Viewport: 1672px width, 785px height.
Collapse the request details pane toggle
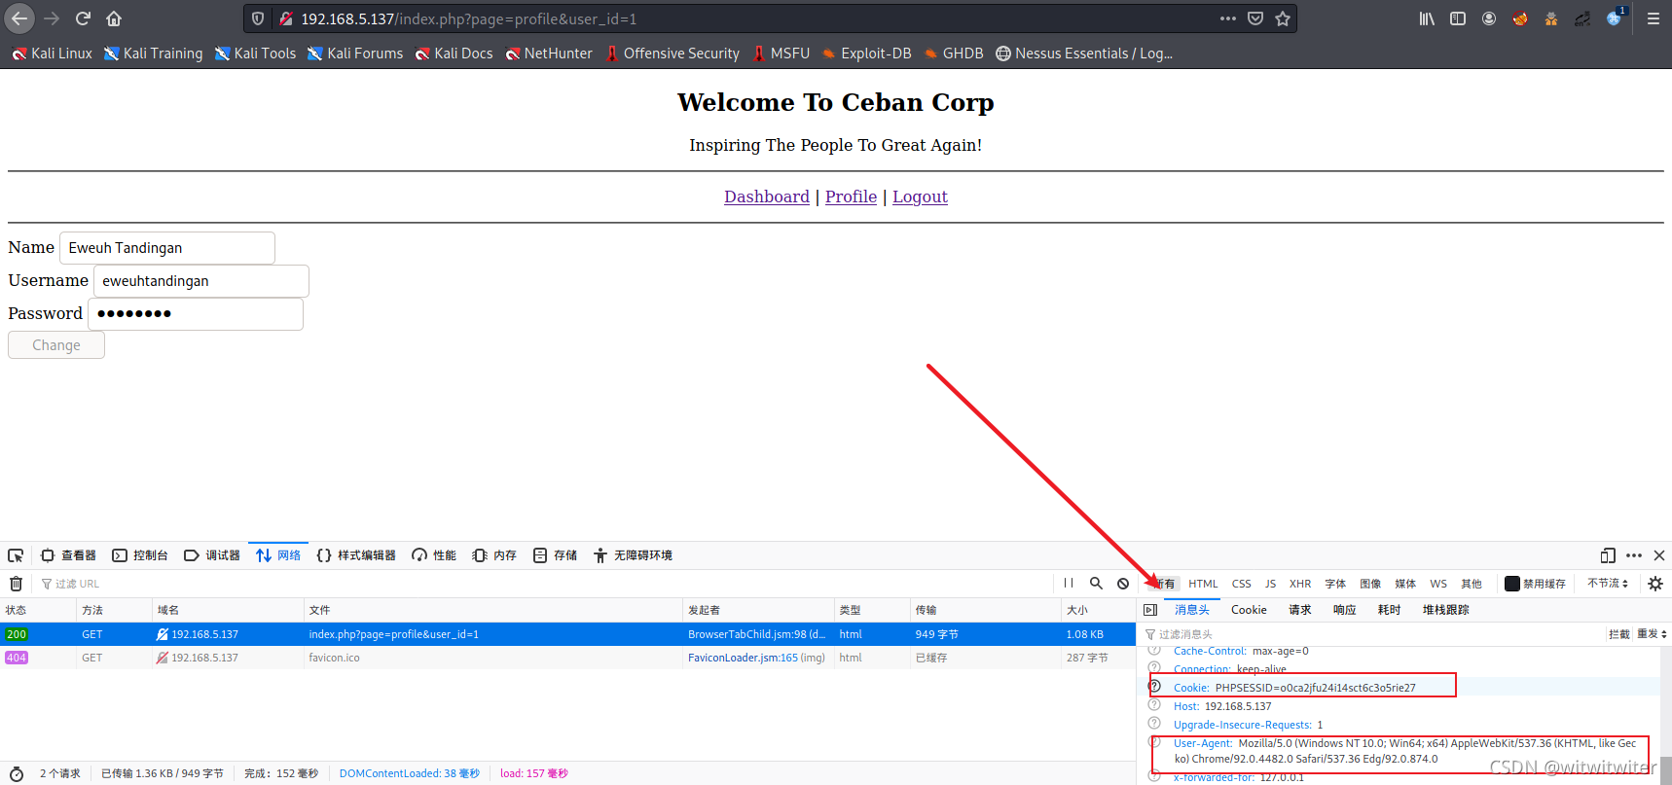point(1150,610)
